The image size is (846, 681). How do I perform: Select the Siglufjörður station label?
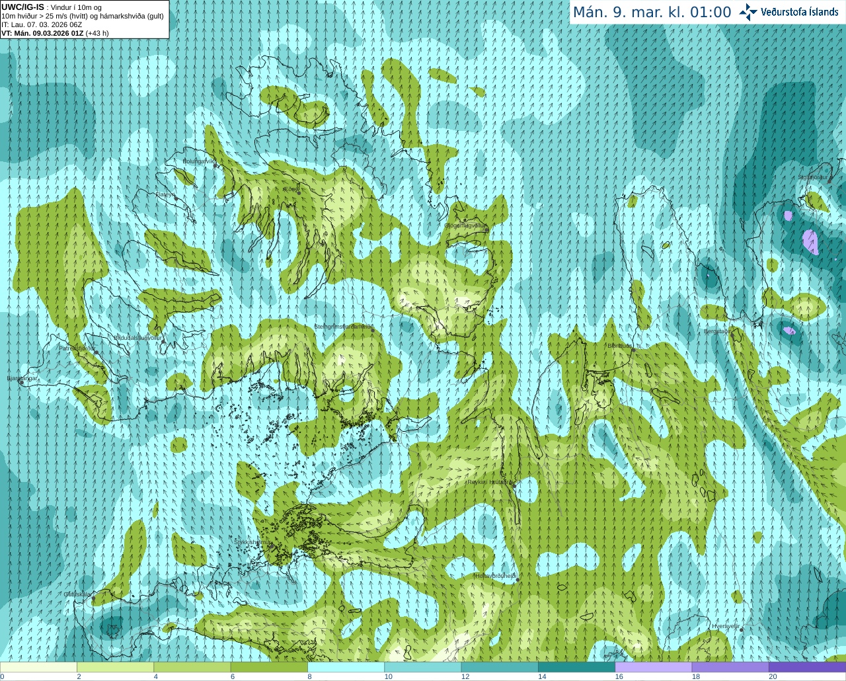coord(813,177)
